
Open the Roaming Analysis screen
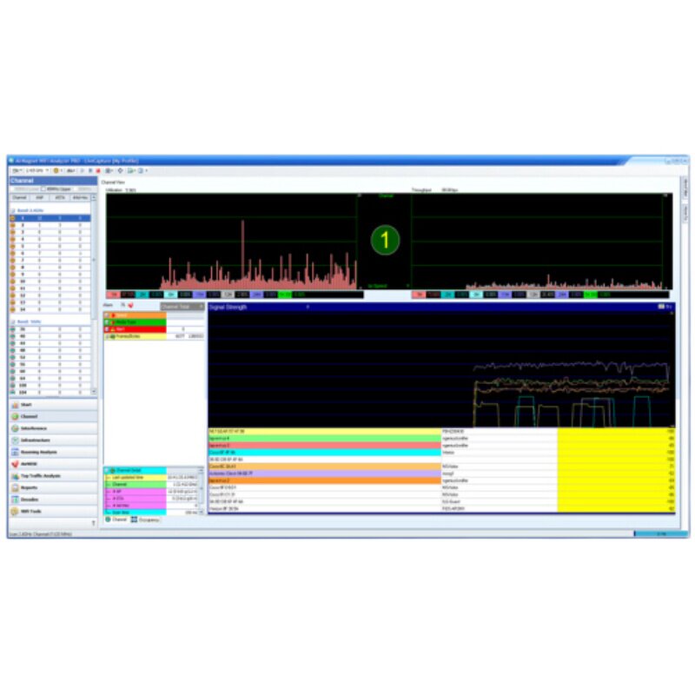point(53,452)
